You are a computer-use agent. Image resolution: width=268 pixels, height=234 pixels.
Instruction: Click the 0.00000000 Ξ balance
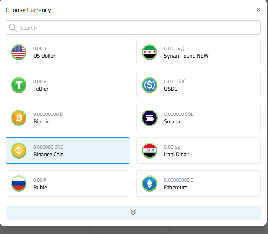[179, 180]
